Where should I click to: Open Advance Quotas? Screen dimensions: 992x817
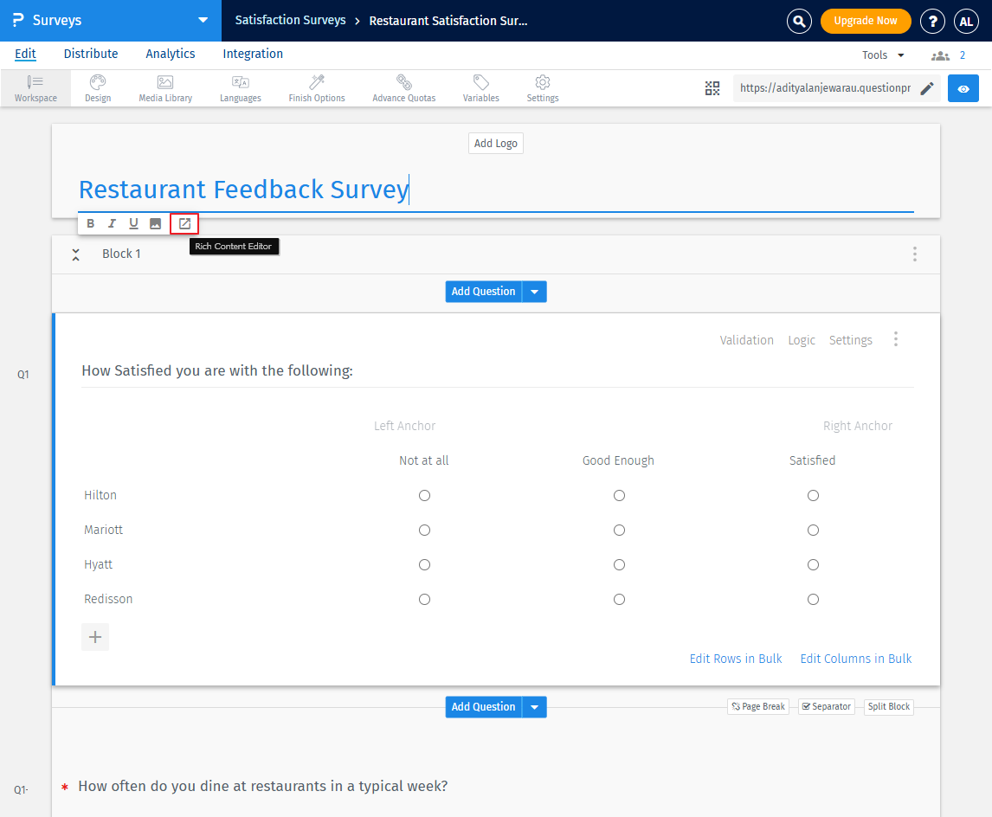403,87
